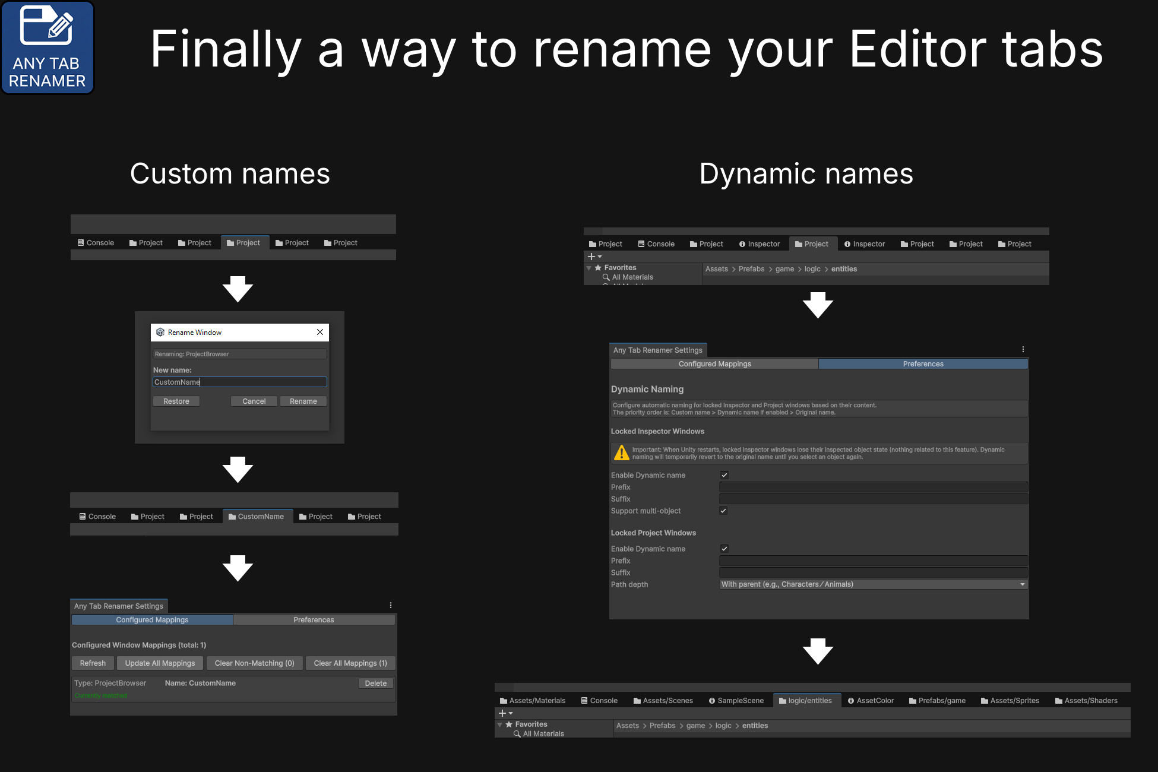The image size is (1158, 772).
Task: Click the Prefix field under Locked Inspector Windows
Action: [874, 487]
